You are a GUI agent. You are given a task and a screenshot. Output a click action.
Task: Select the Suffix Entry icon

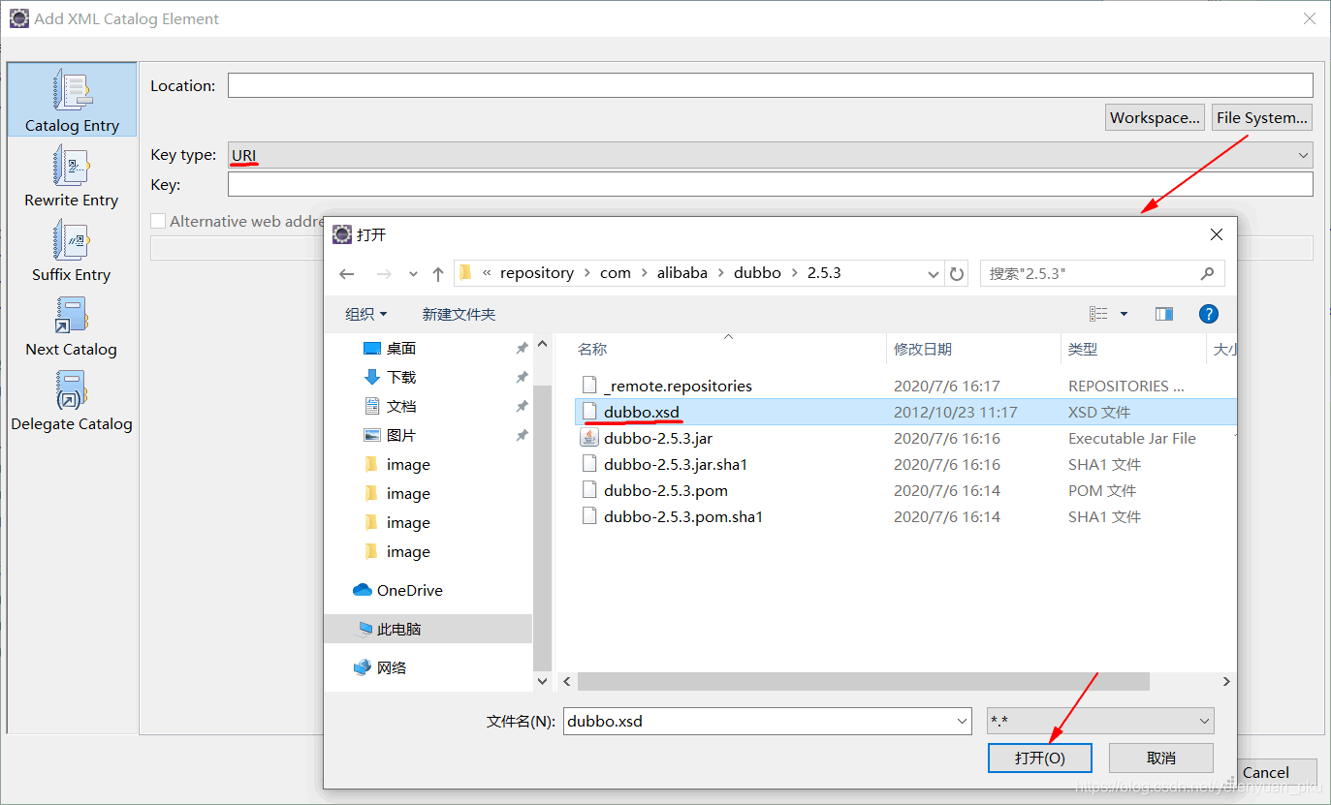72,240
